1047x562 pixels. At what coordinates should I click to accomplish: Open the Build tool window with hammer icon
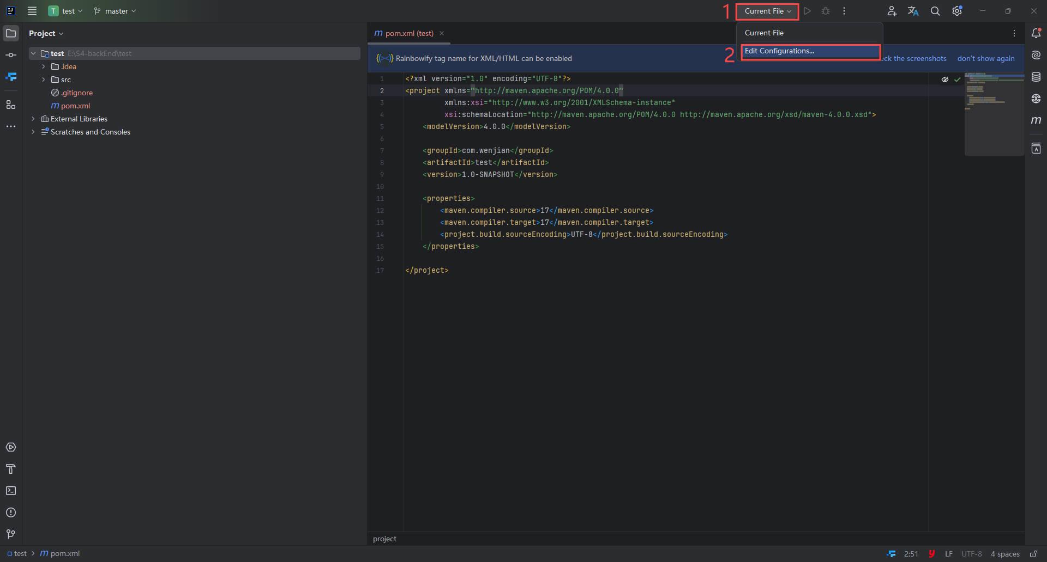pyautogui.click(x=11, y=469)
